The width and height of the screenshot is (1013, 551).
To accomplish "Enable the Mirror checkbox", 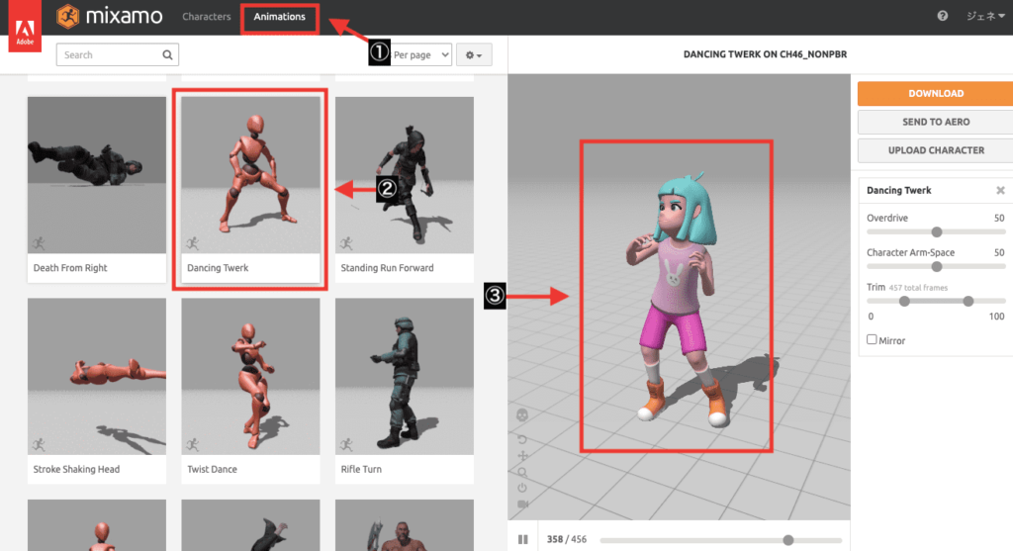I will 872,339.
